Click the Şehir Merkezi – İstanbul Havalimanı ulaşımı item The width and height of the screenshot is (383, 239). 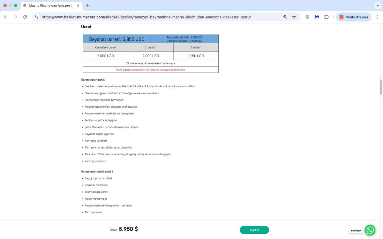coord(111,127)
